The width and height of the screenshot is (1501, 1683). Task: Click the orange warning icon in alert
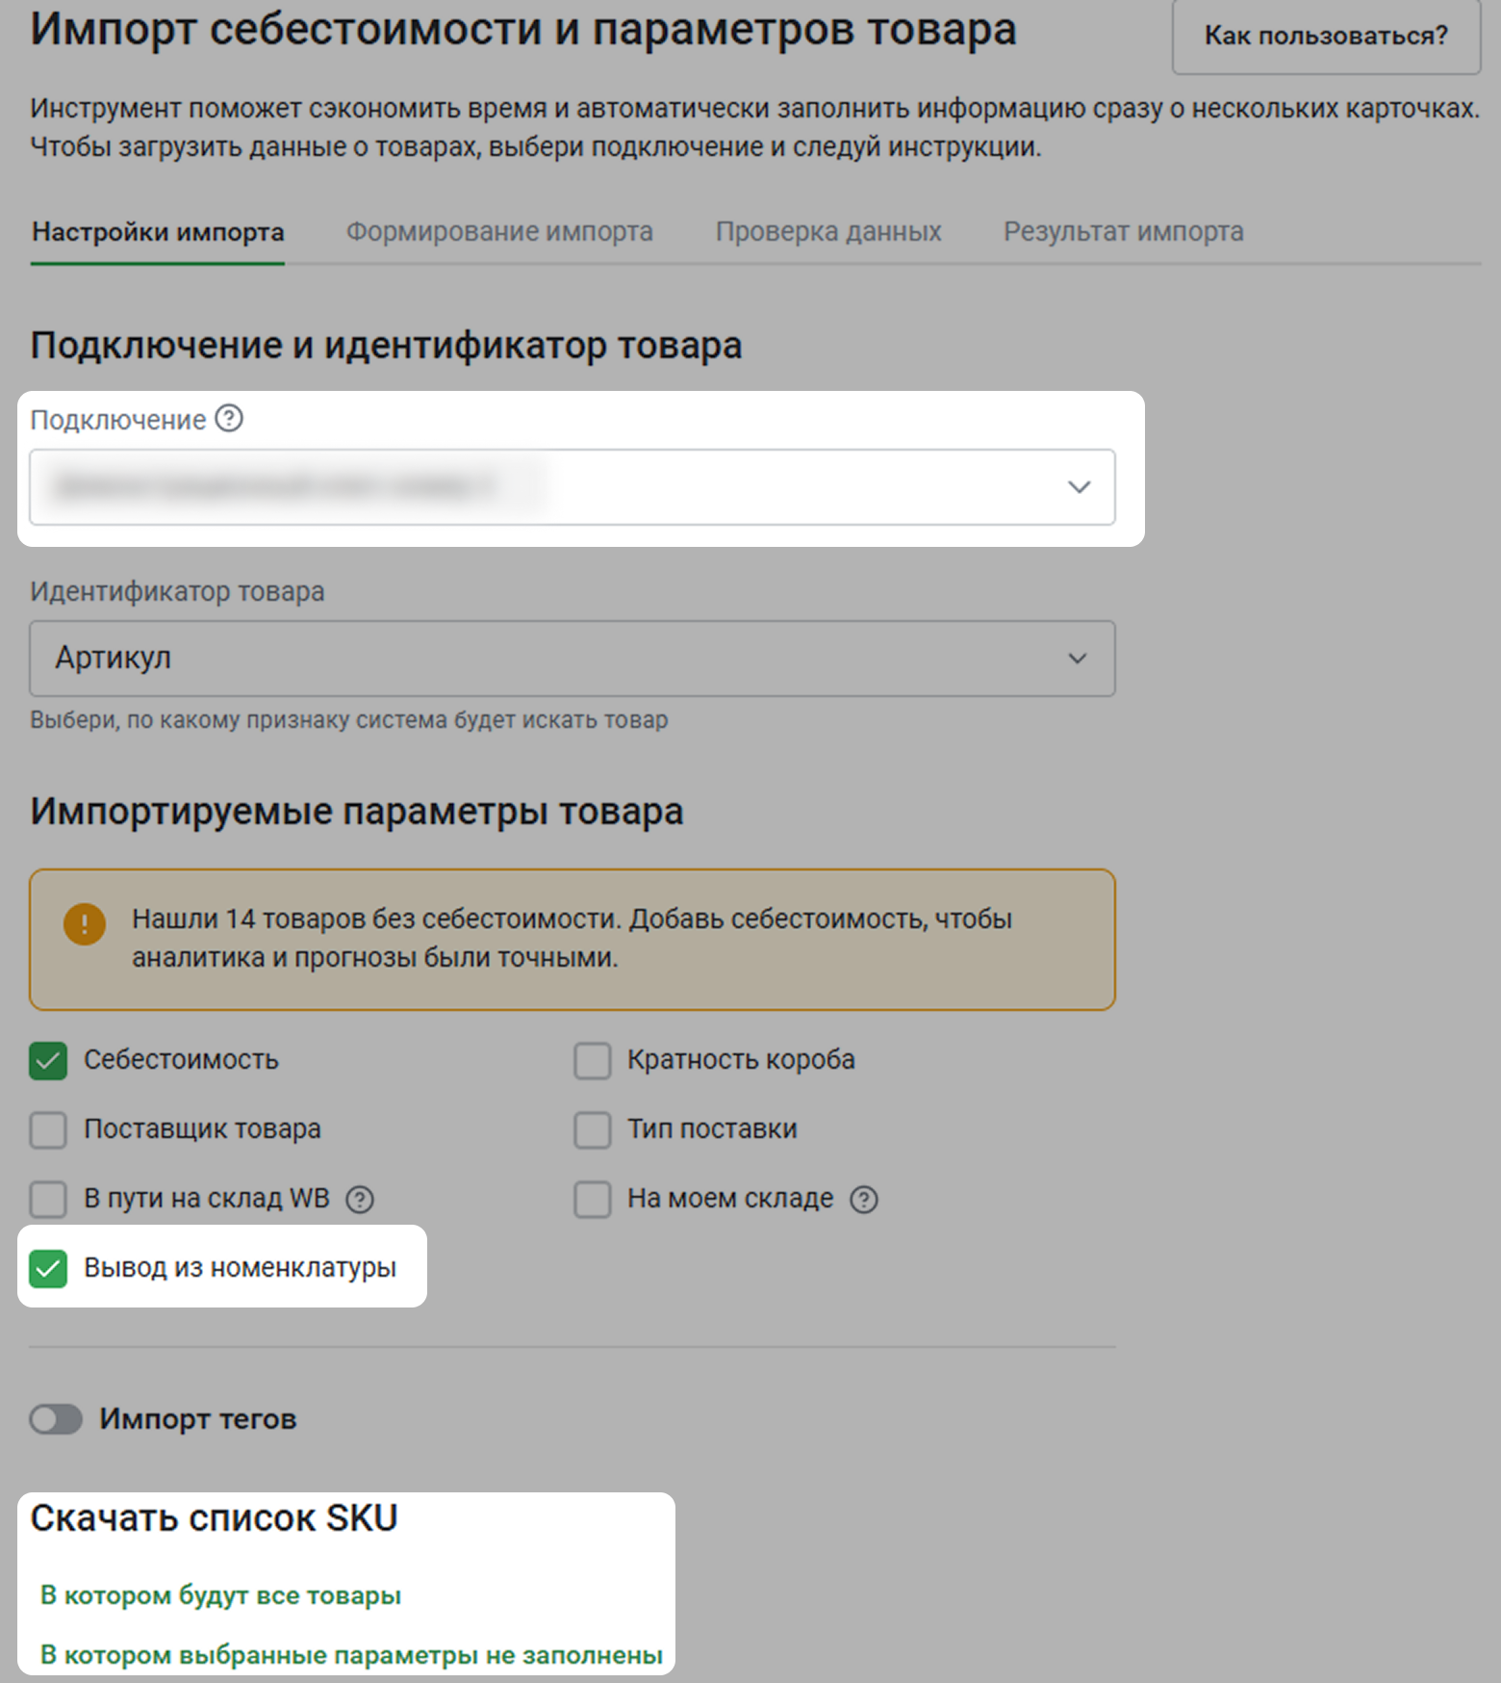(85, 924)
